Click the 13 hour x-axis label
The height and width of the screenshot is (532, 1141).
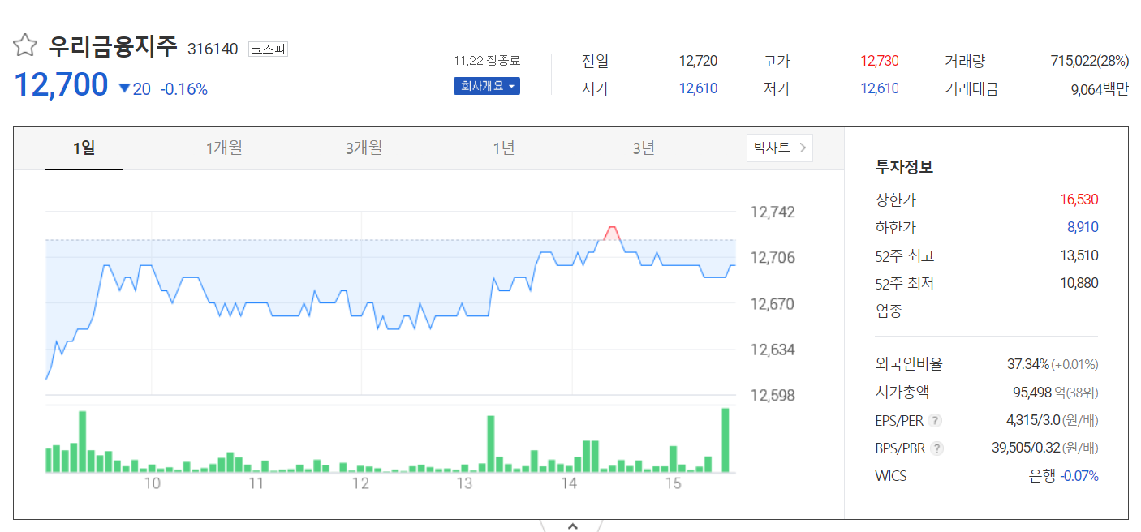tap(464, 483)
